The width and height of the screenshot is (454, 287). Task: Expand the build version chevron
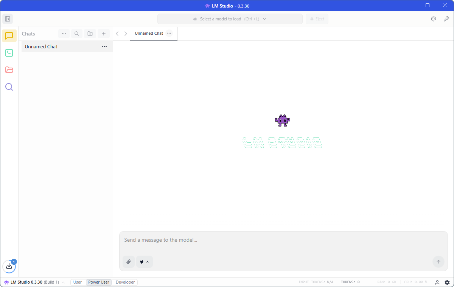pos(63,282)
